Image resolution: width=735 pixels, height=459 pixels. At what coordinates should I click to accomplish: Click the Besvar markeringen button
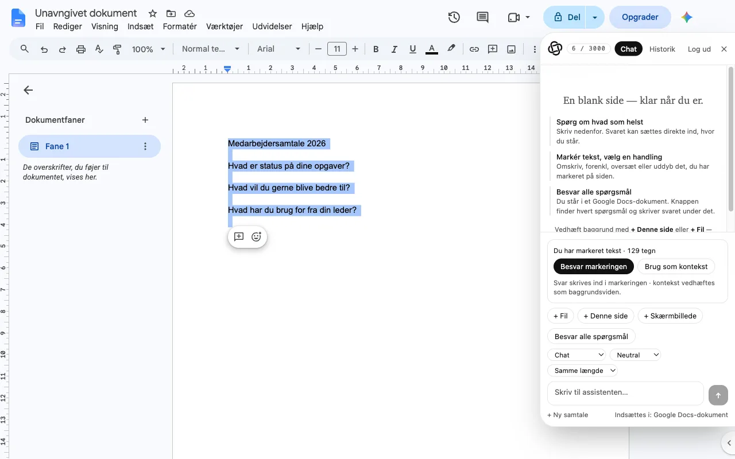pyautogui.click(x=594, y=266)
